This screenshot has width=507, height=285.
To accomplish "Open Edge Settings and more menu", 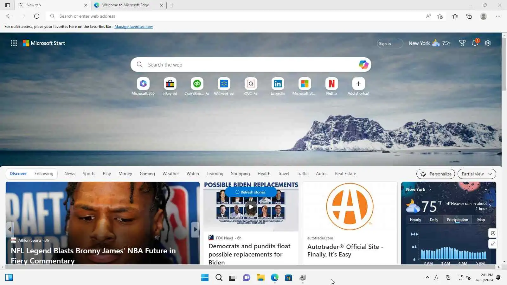I will (x=498, y=16).
